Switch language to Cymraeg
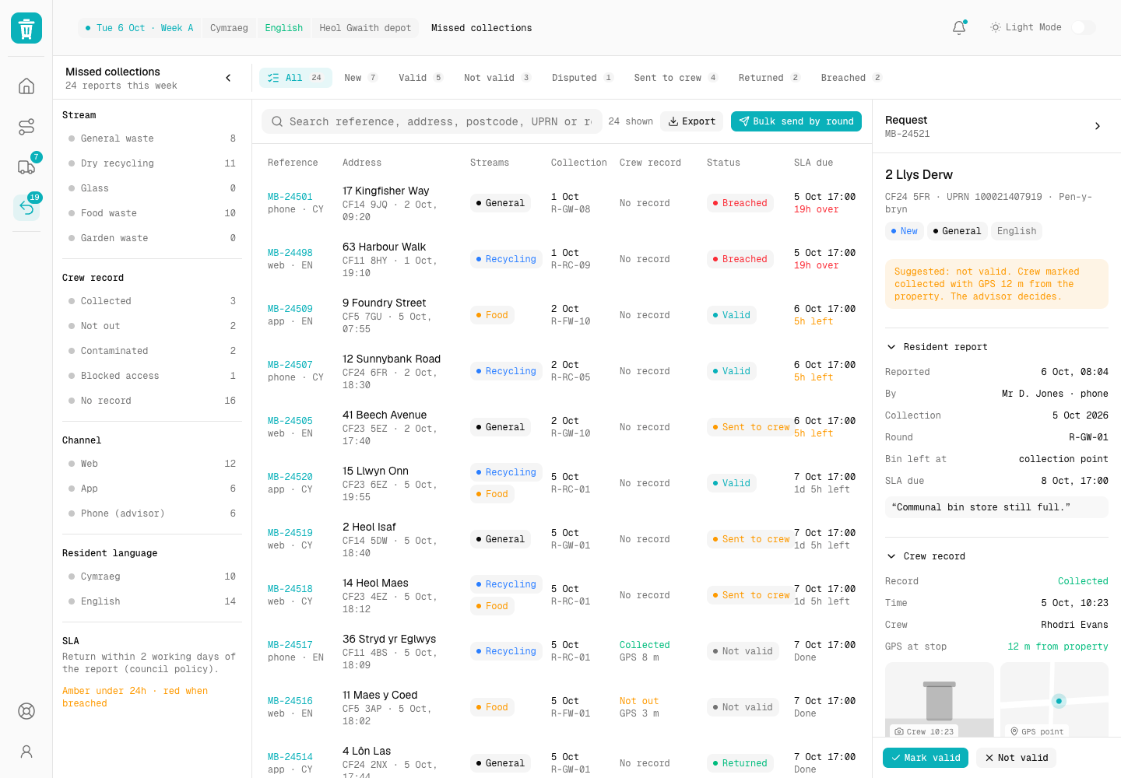The width and height of the screenshot is (1121, 778). click(229, 28)
